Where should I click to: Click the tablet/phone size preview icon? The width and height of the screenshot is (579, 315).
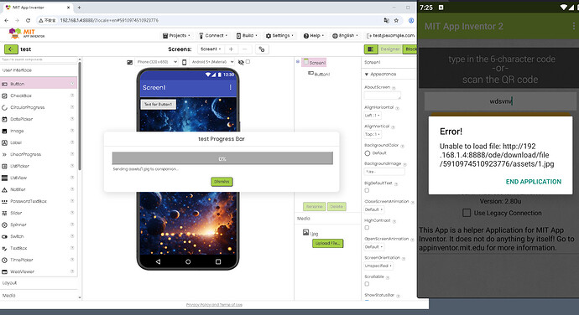[129, 62]
